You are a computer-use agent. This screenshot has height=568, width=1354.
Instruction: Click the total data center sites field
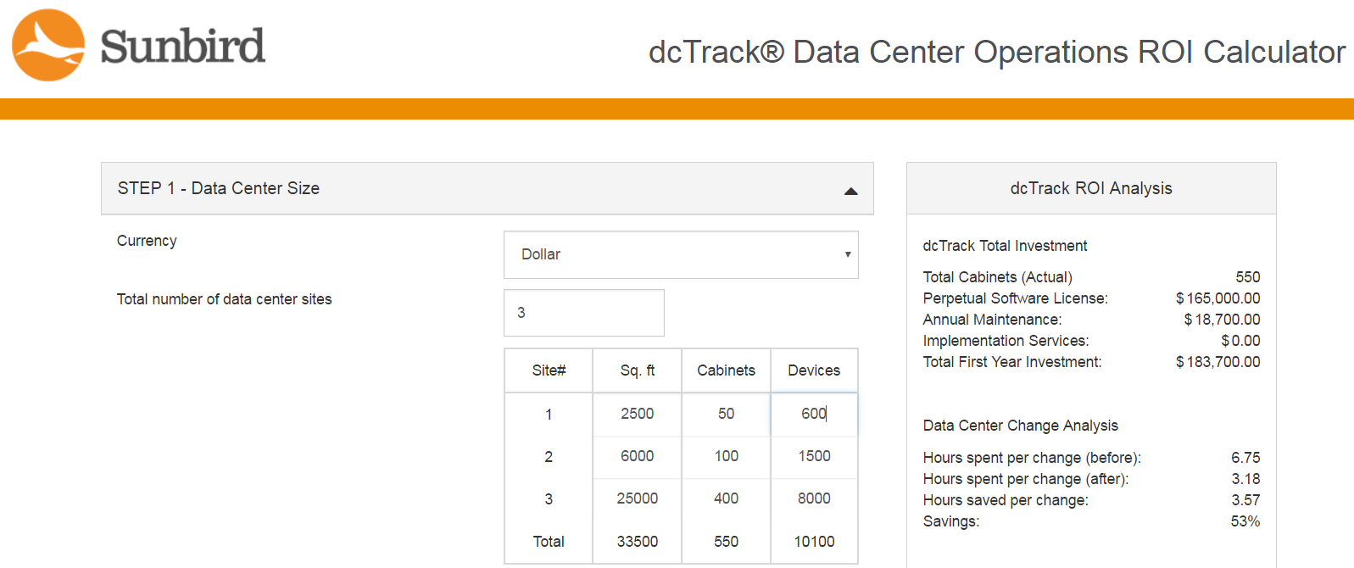click(584, 313)
